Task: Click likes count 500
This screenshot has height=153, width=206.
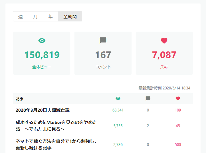Action: 178,145
